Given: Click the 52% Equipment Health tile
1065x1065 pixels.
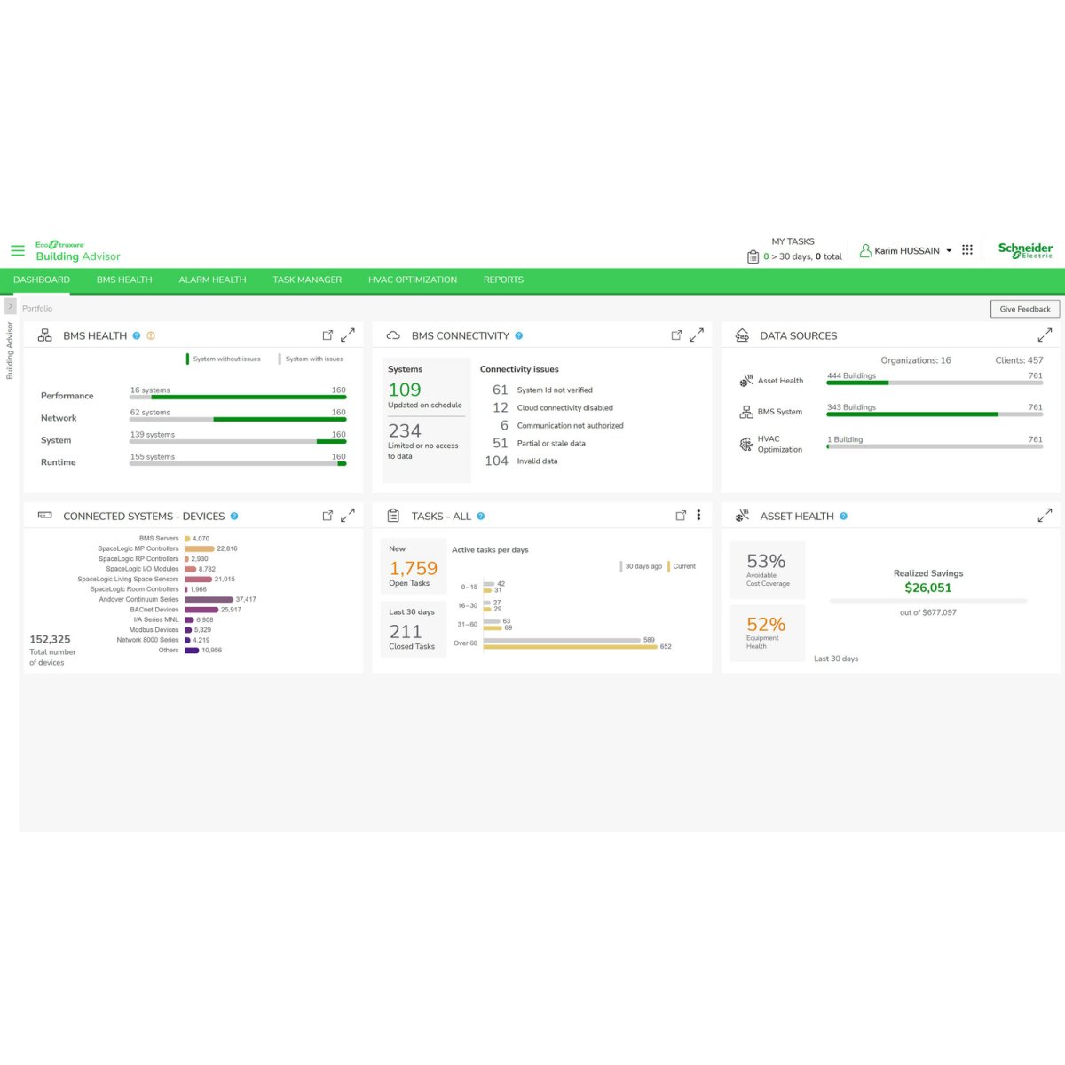Looking at the screenshot, I should [768, 632].
